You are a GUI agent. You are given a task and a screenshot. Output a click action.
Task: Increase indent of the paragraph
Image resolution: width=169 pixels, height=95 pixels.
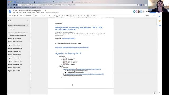[94, 16]
